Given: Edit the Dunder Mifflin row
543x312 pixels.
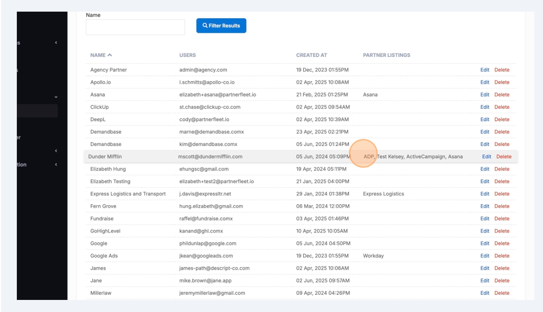Looking at the screenshot, I should coord(486,157).
